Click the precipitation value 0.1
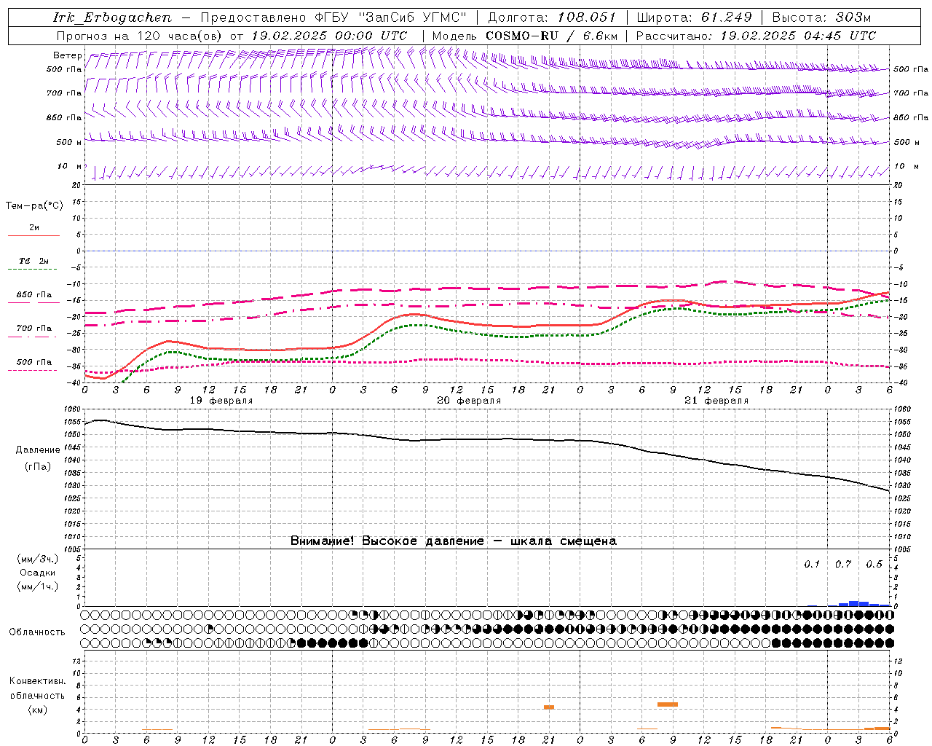This screenshot has height=746, width=932. point(812,564)
